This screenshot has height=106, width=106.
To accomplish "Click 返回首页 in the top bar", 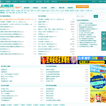I will click(x=31, y=1).
